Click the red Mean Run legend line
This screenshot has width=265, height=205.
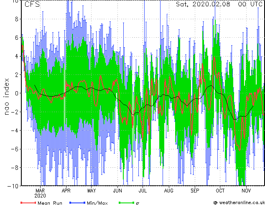coord(28,202)
